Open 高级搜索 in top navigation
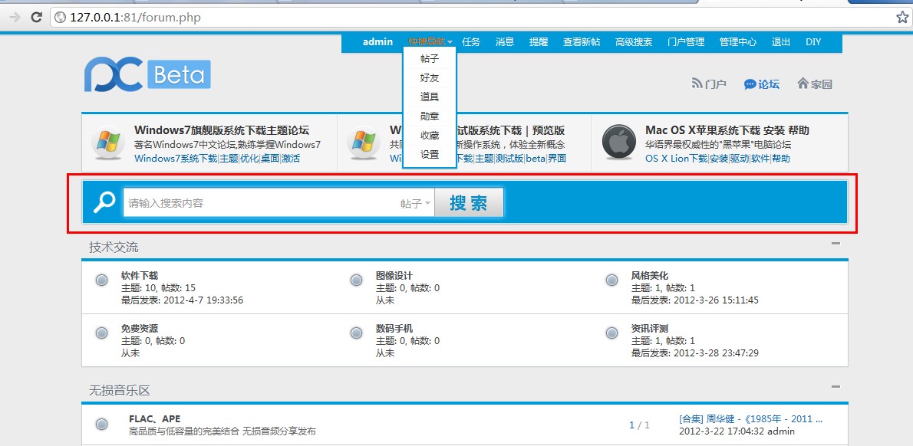The image size is (913, 446). [x=634, y=42]
